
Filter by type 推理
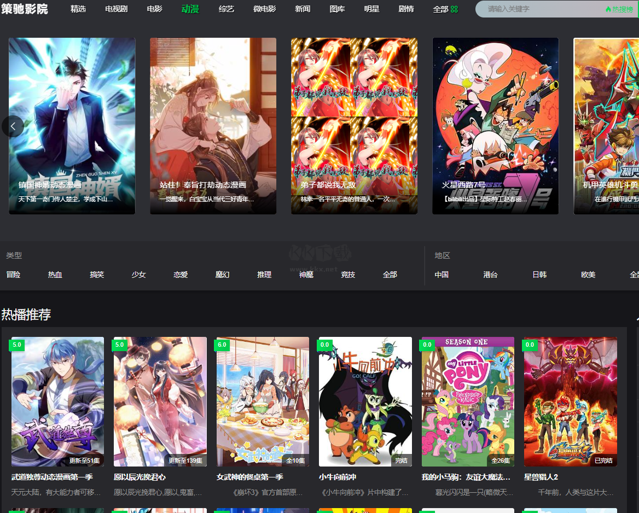click(264, 275)
